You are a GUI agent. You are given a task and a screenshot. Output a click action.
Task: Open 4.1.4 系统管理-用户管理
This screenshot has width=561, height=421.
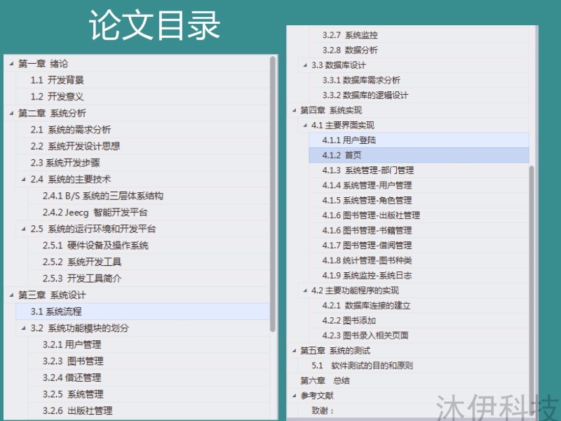(x=367, y=185)
